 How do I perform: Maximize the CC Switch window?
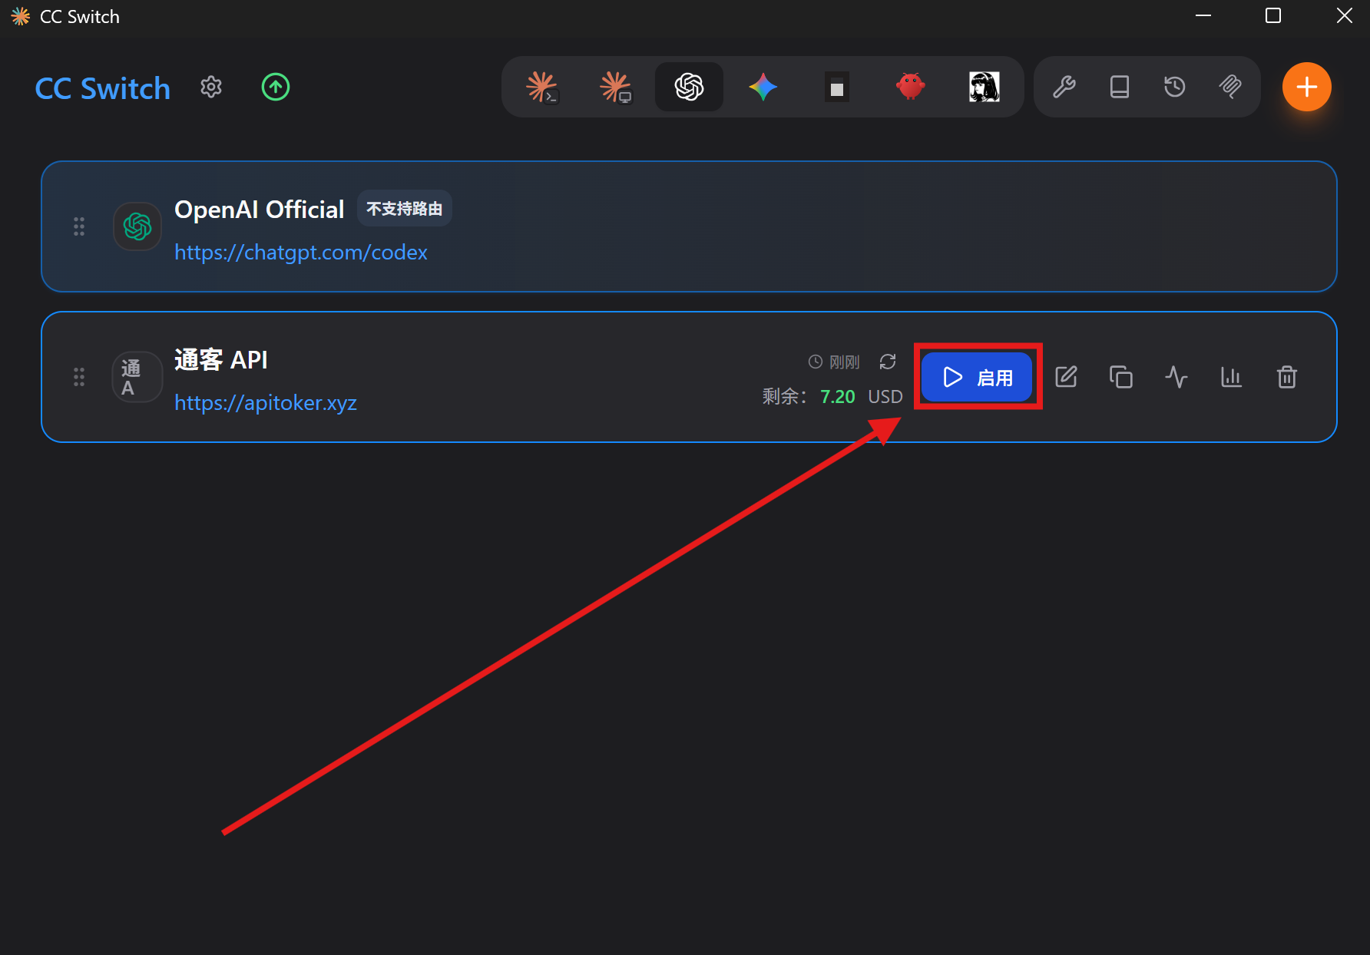[1273, 16]
